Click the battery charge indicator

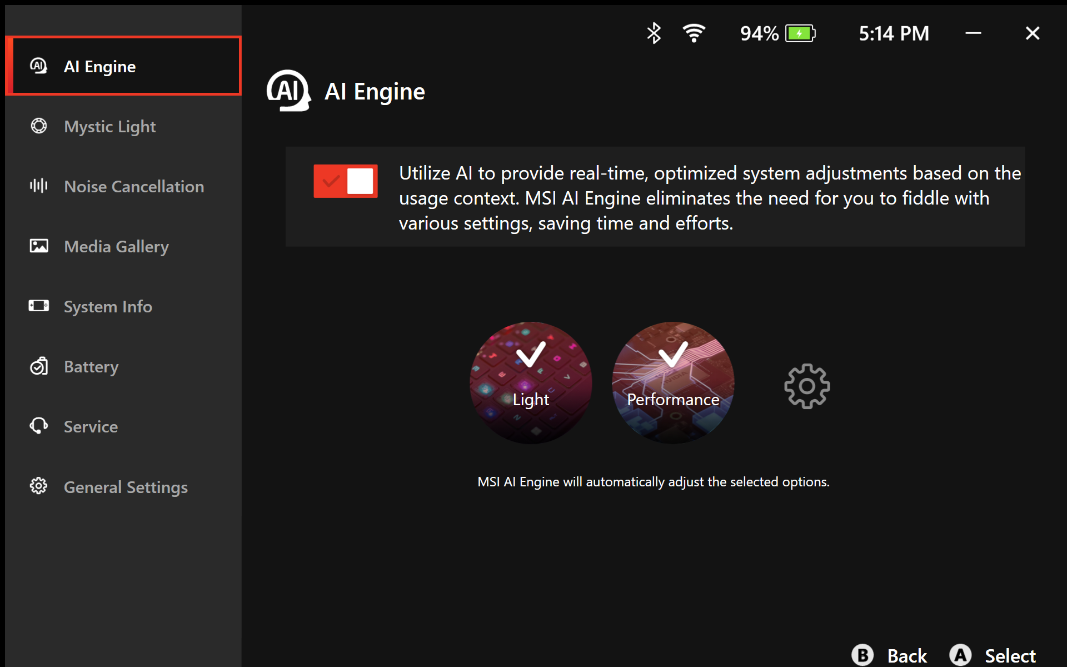coord(800,33)
